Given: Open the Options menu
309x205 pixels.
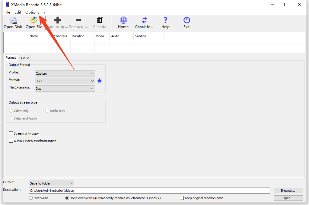Looking at the screenshot, I should tap(32, 12).
